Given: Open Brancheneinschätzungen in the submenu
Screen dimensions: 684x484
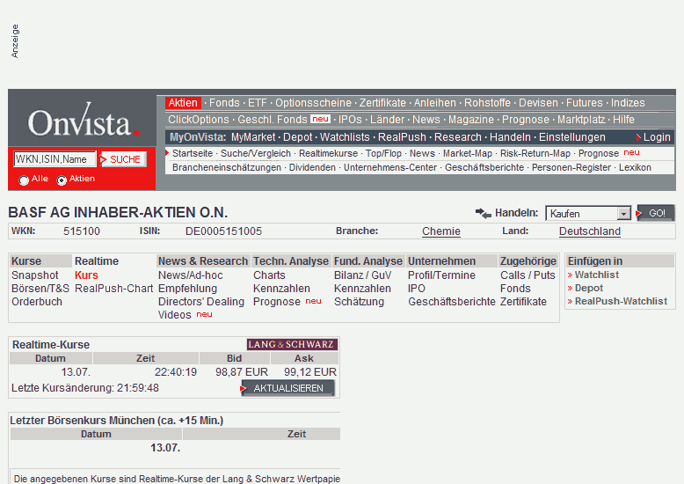Looking at the screenshot, I should (227, 167).
